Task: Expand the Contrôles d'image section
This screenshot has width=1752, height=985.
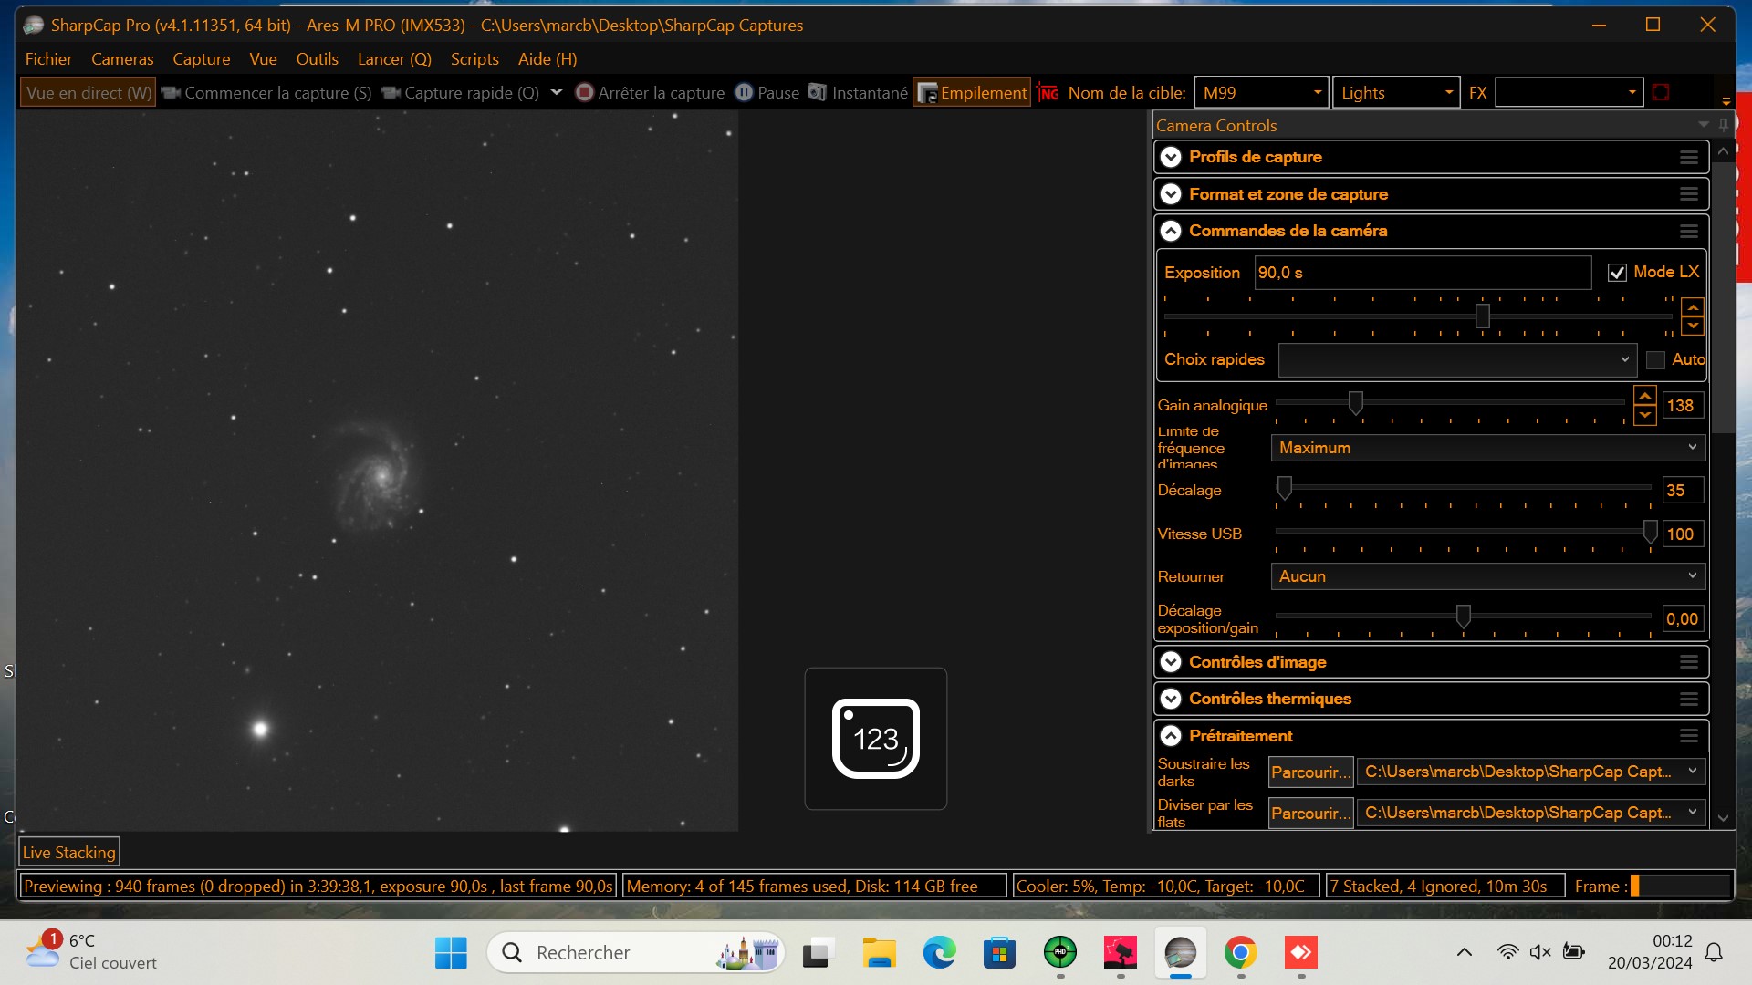Action: pos(1171,663)
